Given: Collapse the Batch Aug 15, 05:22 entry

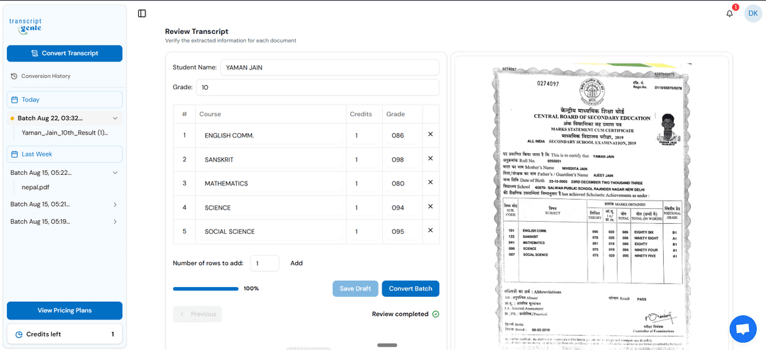Looking at the screenshot, I should click(x=115, y=172).
